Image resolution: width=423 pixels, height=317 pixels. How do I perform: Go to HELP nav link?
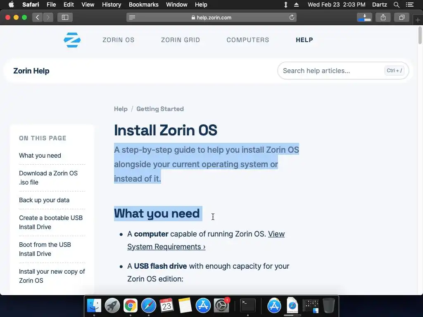(304, 40)
